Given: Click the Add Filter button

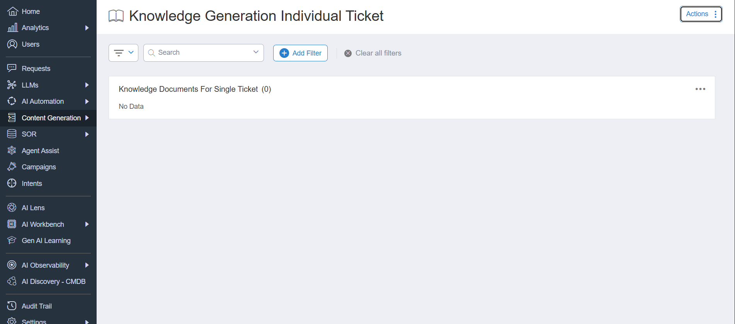Looking at the screenshot, I should 300,53.
